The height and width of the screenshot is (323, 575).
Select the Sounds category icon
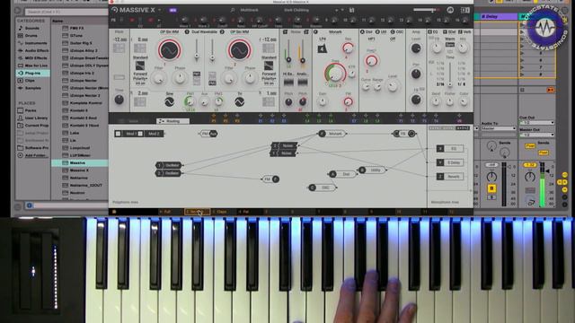(x=21, y=28)
